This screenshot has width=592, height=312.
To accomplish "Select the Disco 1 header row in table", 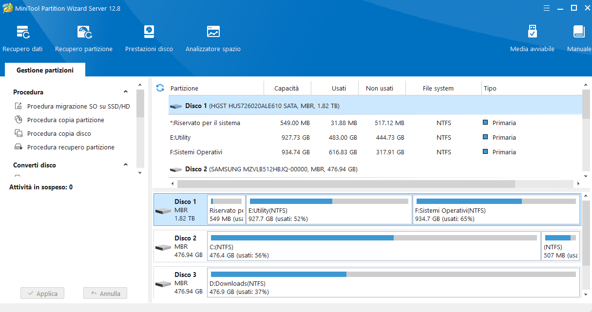I will click(x=375, y=106).
